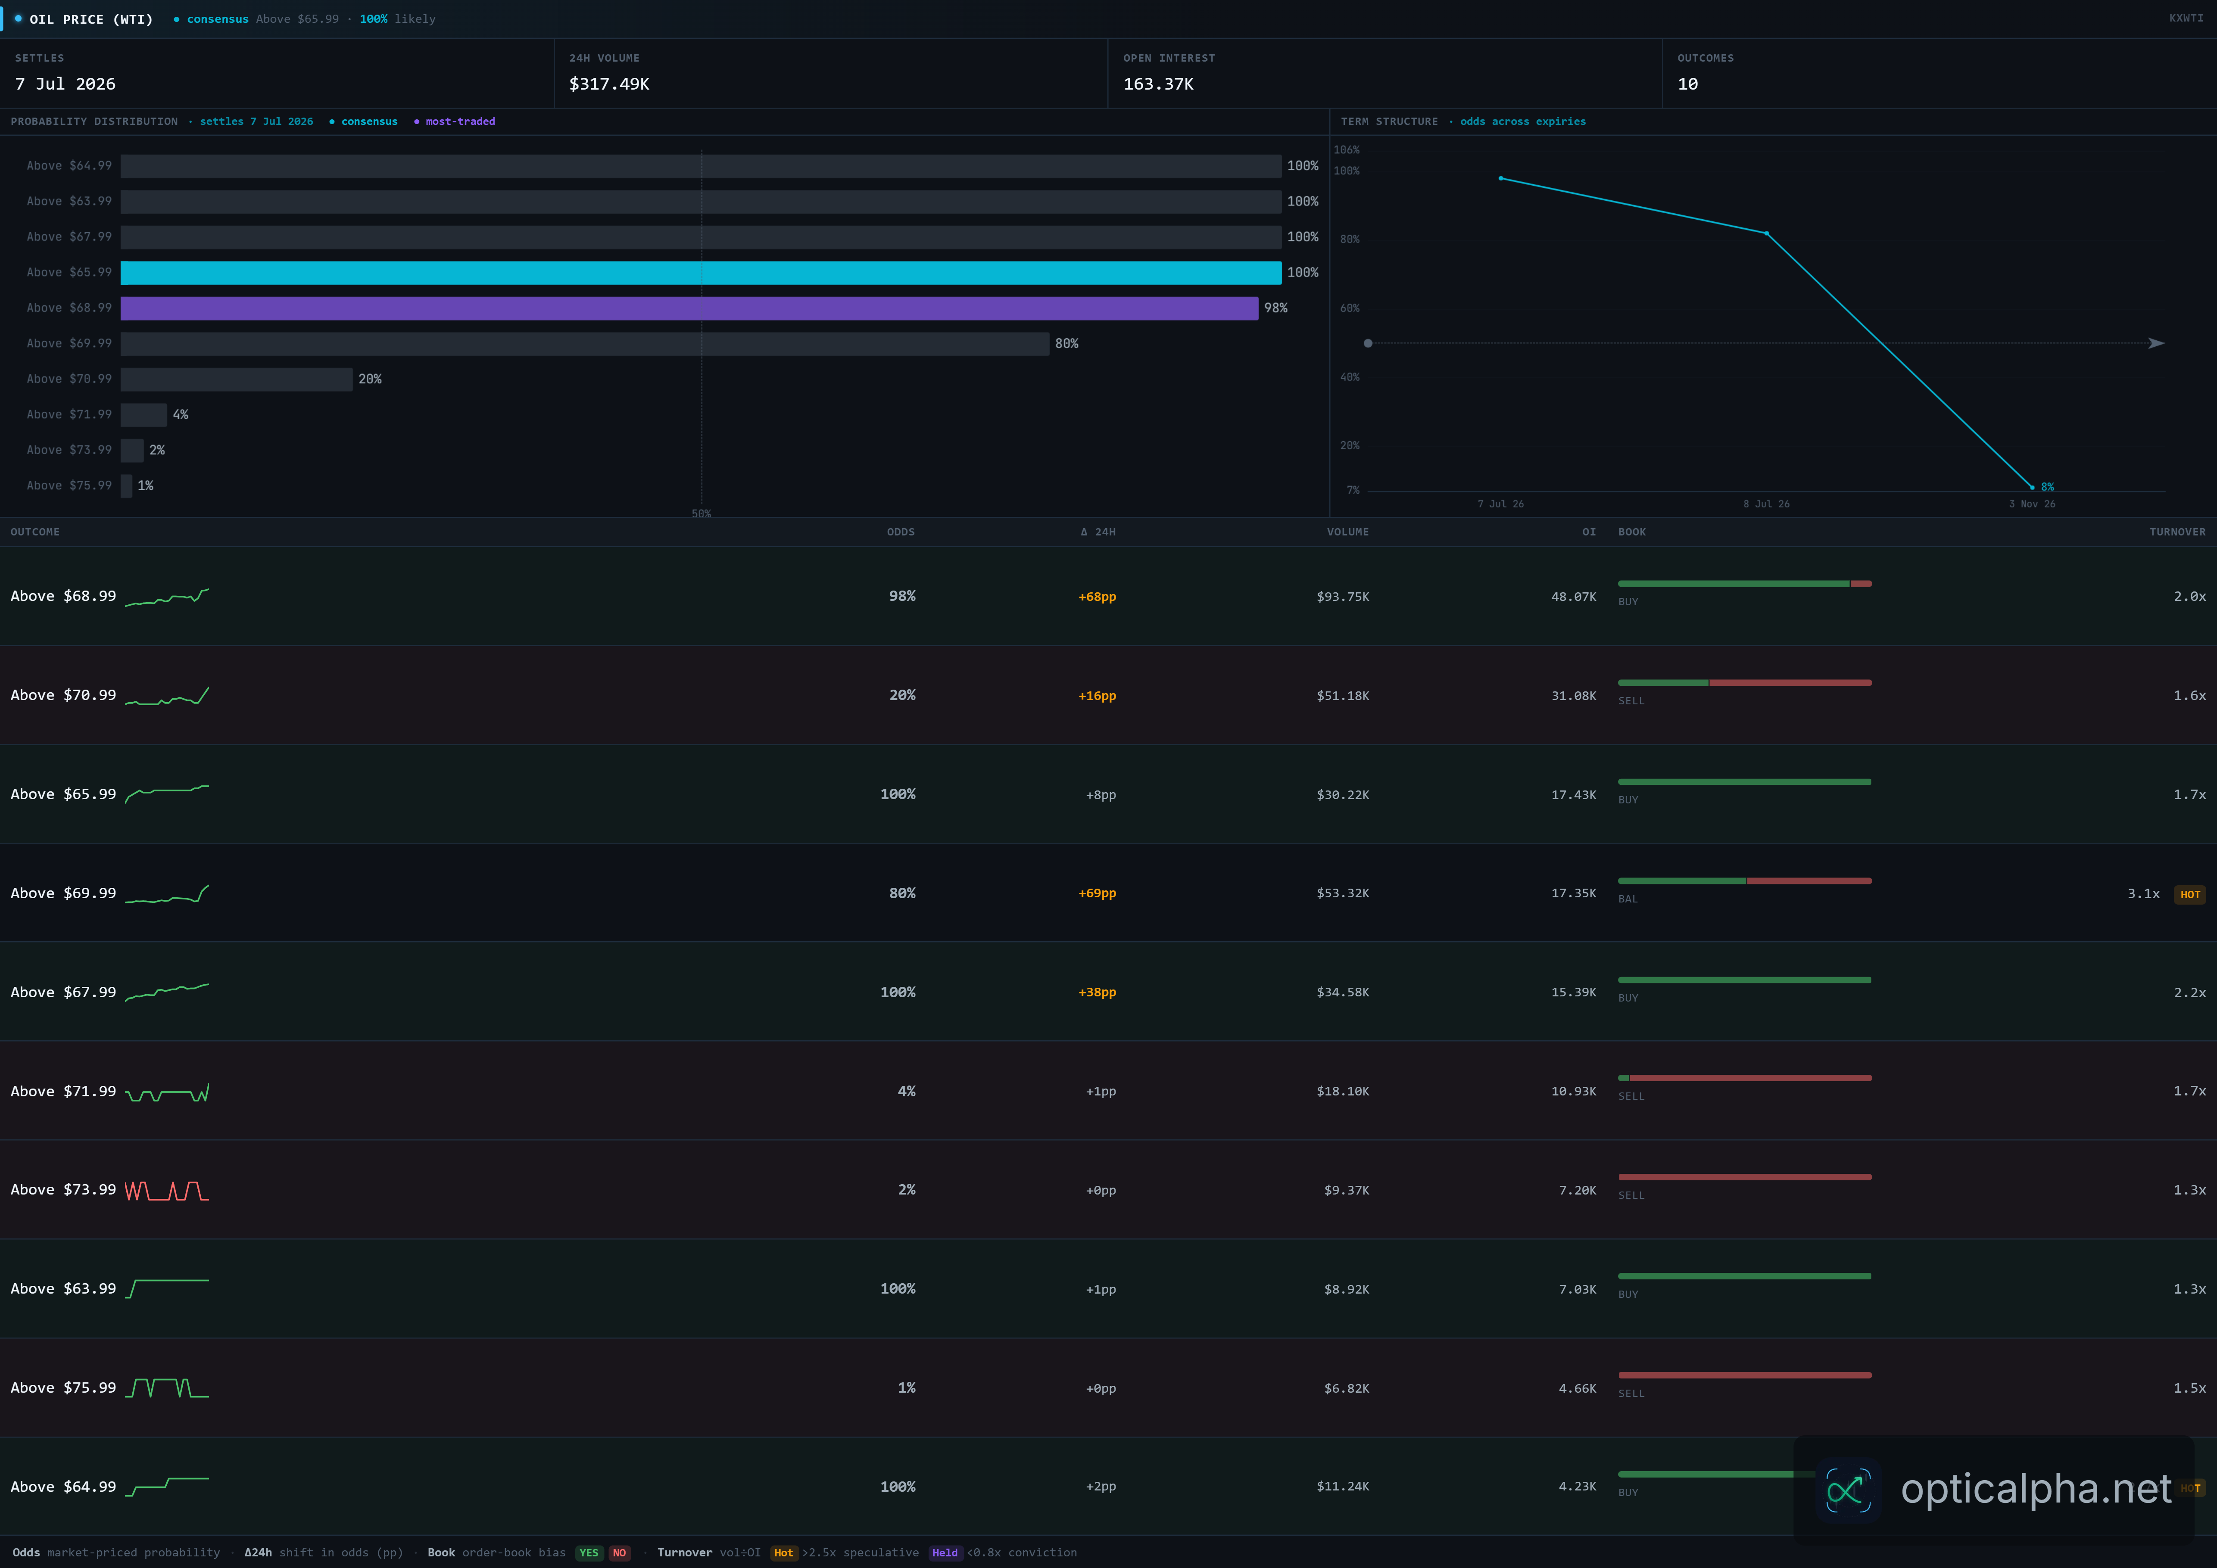
Task: Click the Above $69.99 80% distribution bar
Action: click(585, 344)
